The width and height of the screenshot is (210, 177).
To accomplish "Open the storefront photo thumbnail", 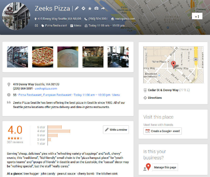I will pos(18,57).
